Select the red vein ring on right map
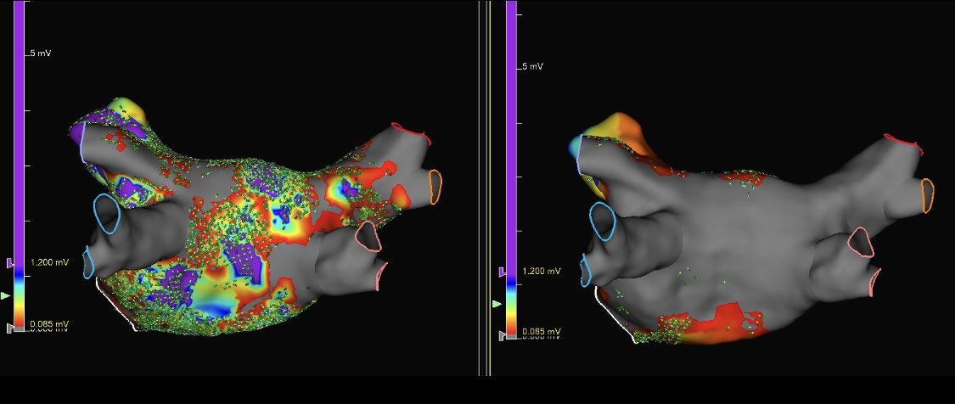 904,143
